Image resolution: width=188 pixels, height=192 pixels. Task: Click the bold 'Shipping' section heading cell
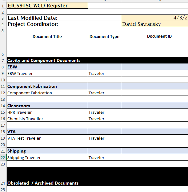point(47,151)
